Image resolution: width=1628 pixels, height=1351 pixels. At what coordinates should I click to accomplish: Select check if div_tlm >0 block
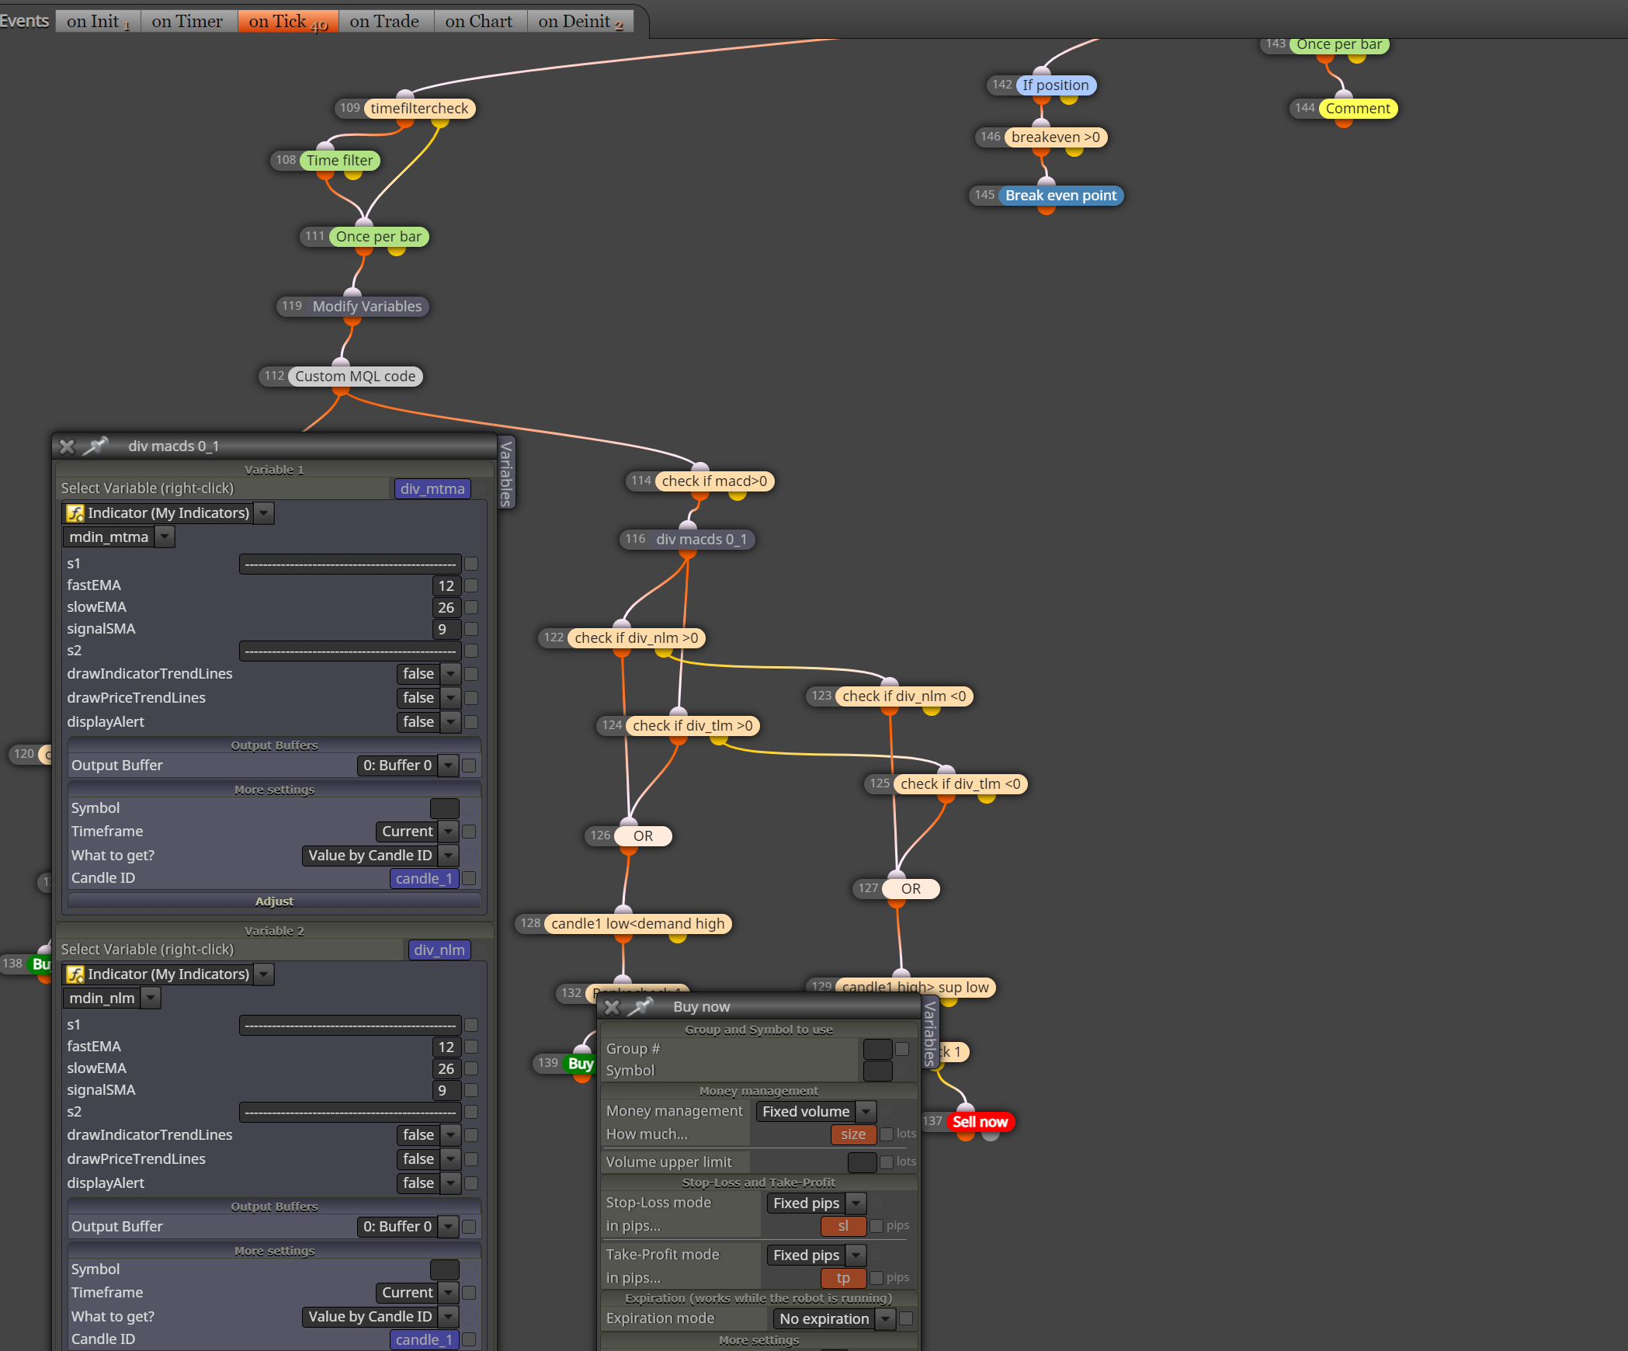(693, 726)
